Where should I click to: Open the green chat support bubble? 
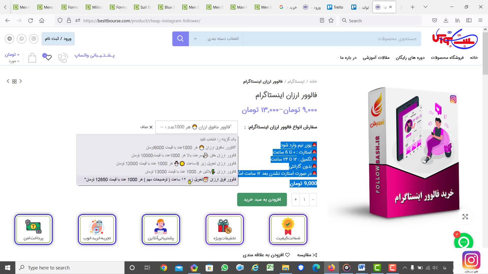pos(464,242)
